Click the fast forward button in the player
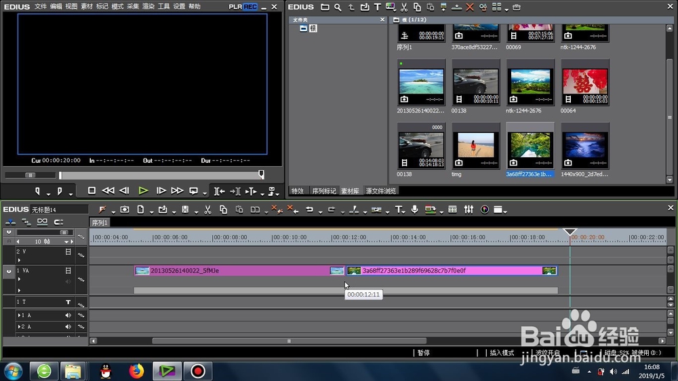The height and width of the screenshot is (381, 678). pyautogui.click(x=177, y=190)
